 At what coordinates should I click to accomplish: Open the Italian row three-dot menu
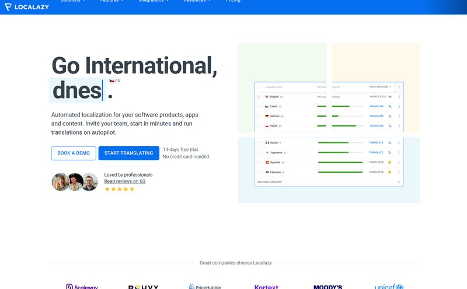point(399,143)
